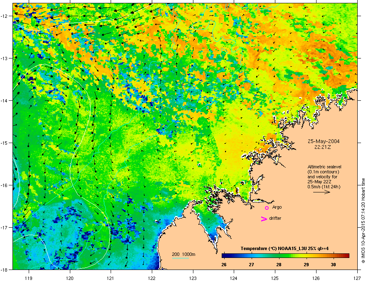Click the 'Altimetric sealevel' text line
Viewport: 366px width, 282px height.
pyautogui.click(x=324, y=167)
